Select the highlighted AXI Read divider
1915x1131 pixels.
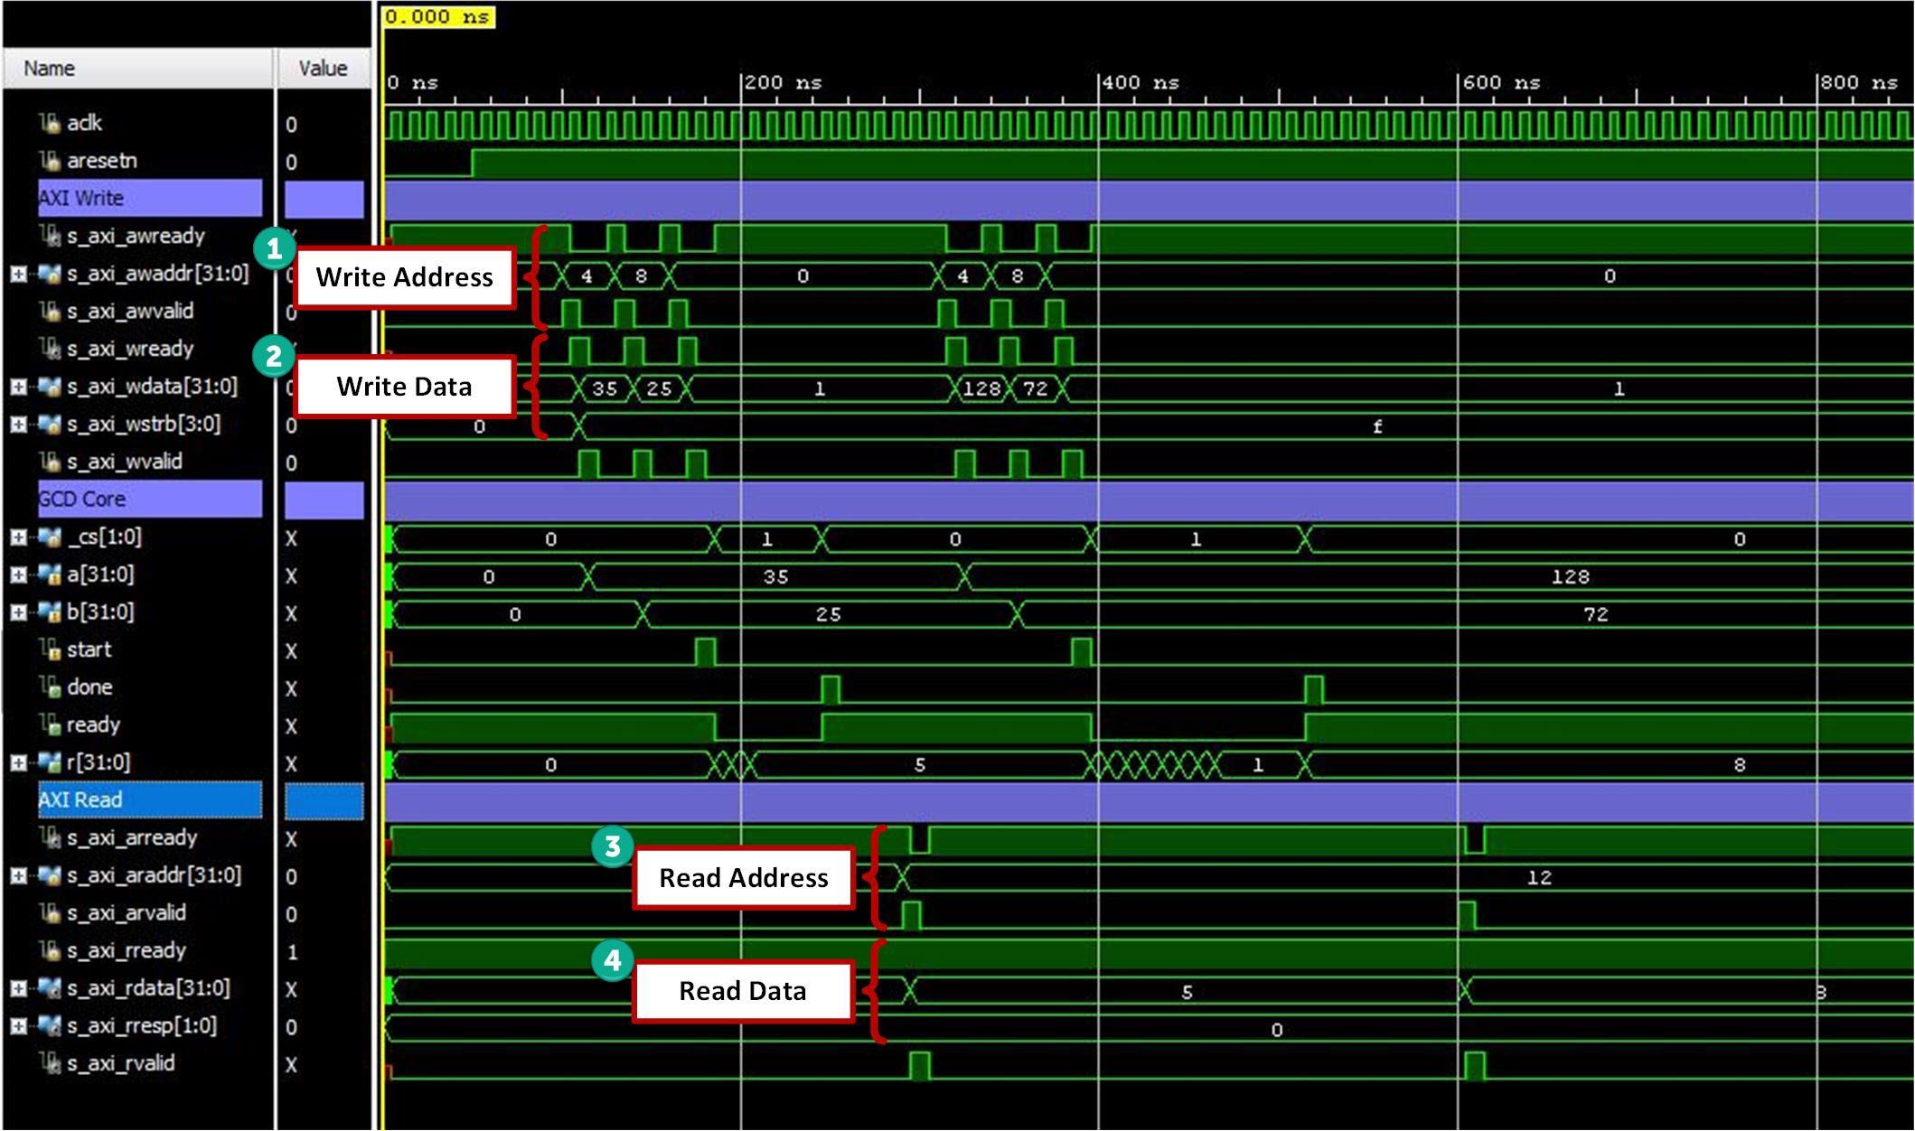pos(149,800)
